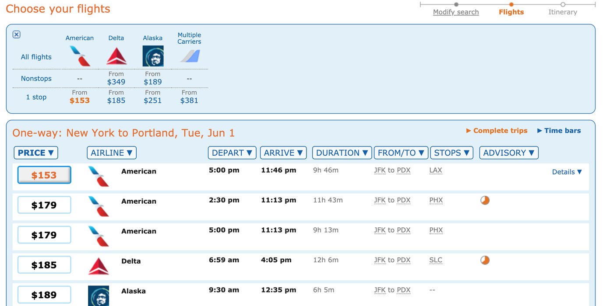Viewport: 613px width, 306px height.
Task: Expand Details for the $153 American flight
Action: 567,172
